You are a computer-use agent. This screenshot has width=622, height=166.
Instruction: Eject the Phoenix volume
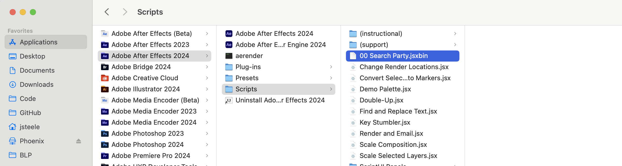[x=79, y=141]
